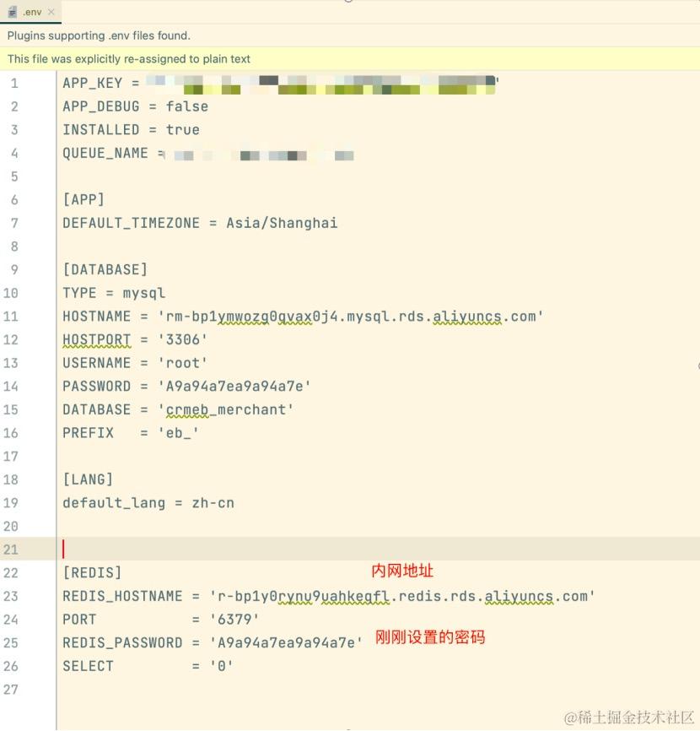Screen dimensions: 700x731
Task: Click the [APP] section header
Action: [83, 200]
